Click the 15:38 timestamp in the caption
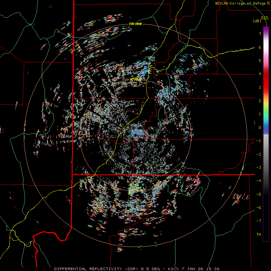Screen dimensions: 271x271 [213, 269]
